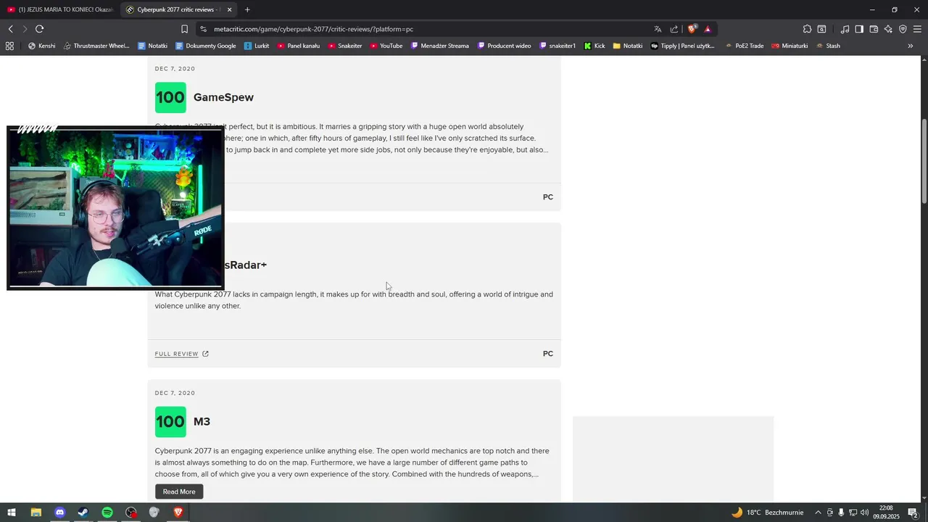Screen dimensions: 928x522
Task: Open the YouTube bookmark
Action: click(x=386, y=46)
